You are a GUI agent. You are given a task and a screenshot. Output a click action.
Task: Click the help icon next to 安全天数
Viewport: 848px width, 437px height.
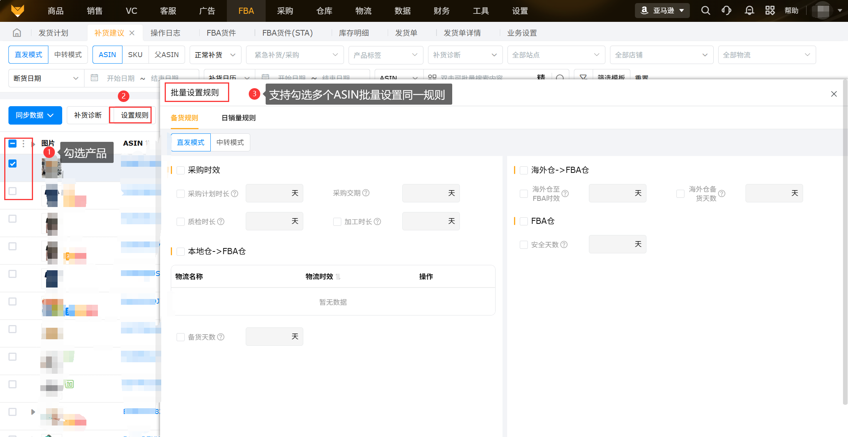pyautogui.click(x=564, y=245)
